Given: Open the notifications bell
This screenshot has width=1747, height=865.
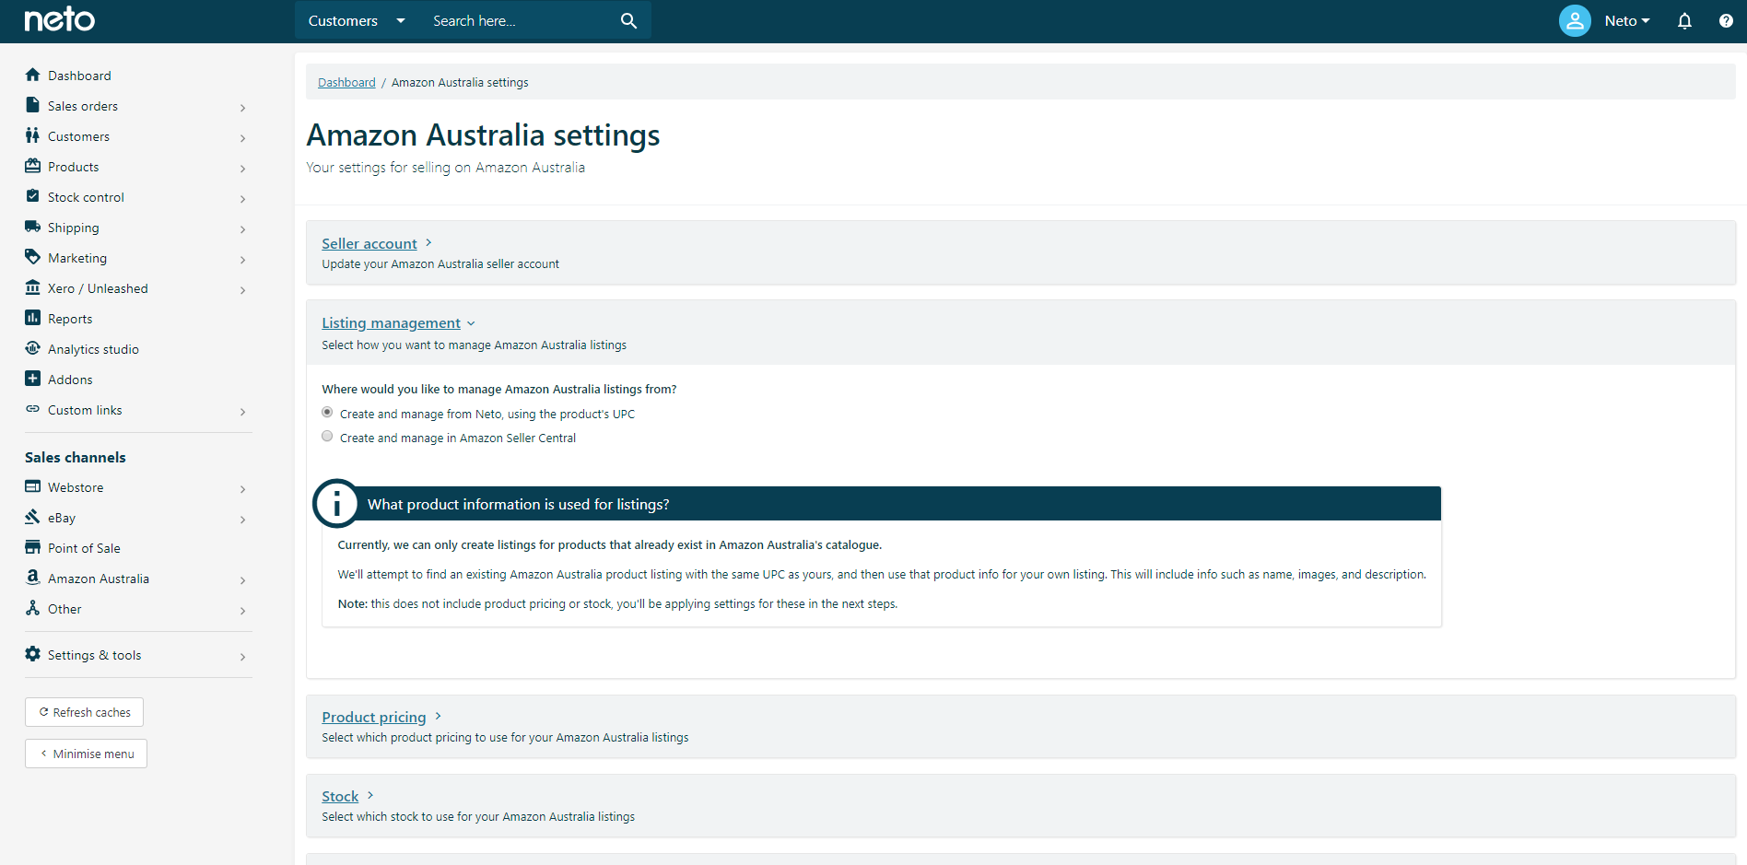Looking at the screenshot, I should click(1684, 20).
